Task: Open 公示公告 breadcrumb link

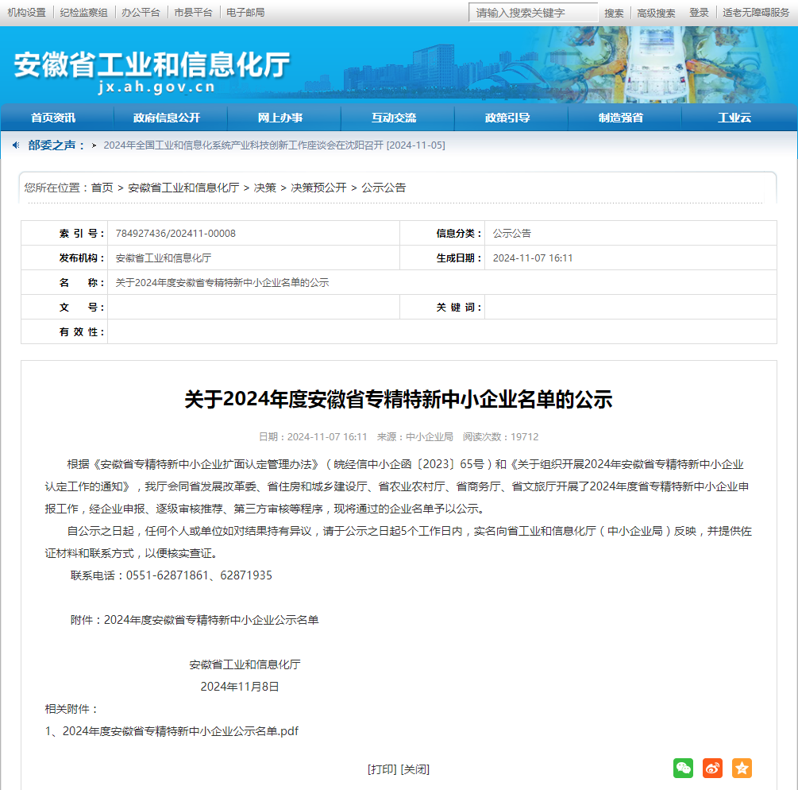Action: coord(384,188)
